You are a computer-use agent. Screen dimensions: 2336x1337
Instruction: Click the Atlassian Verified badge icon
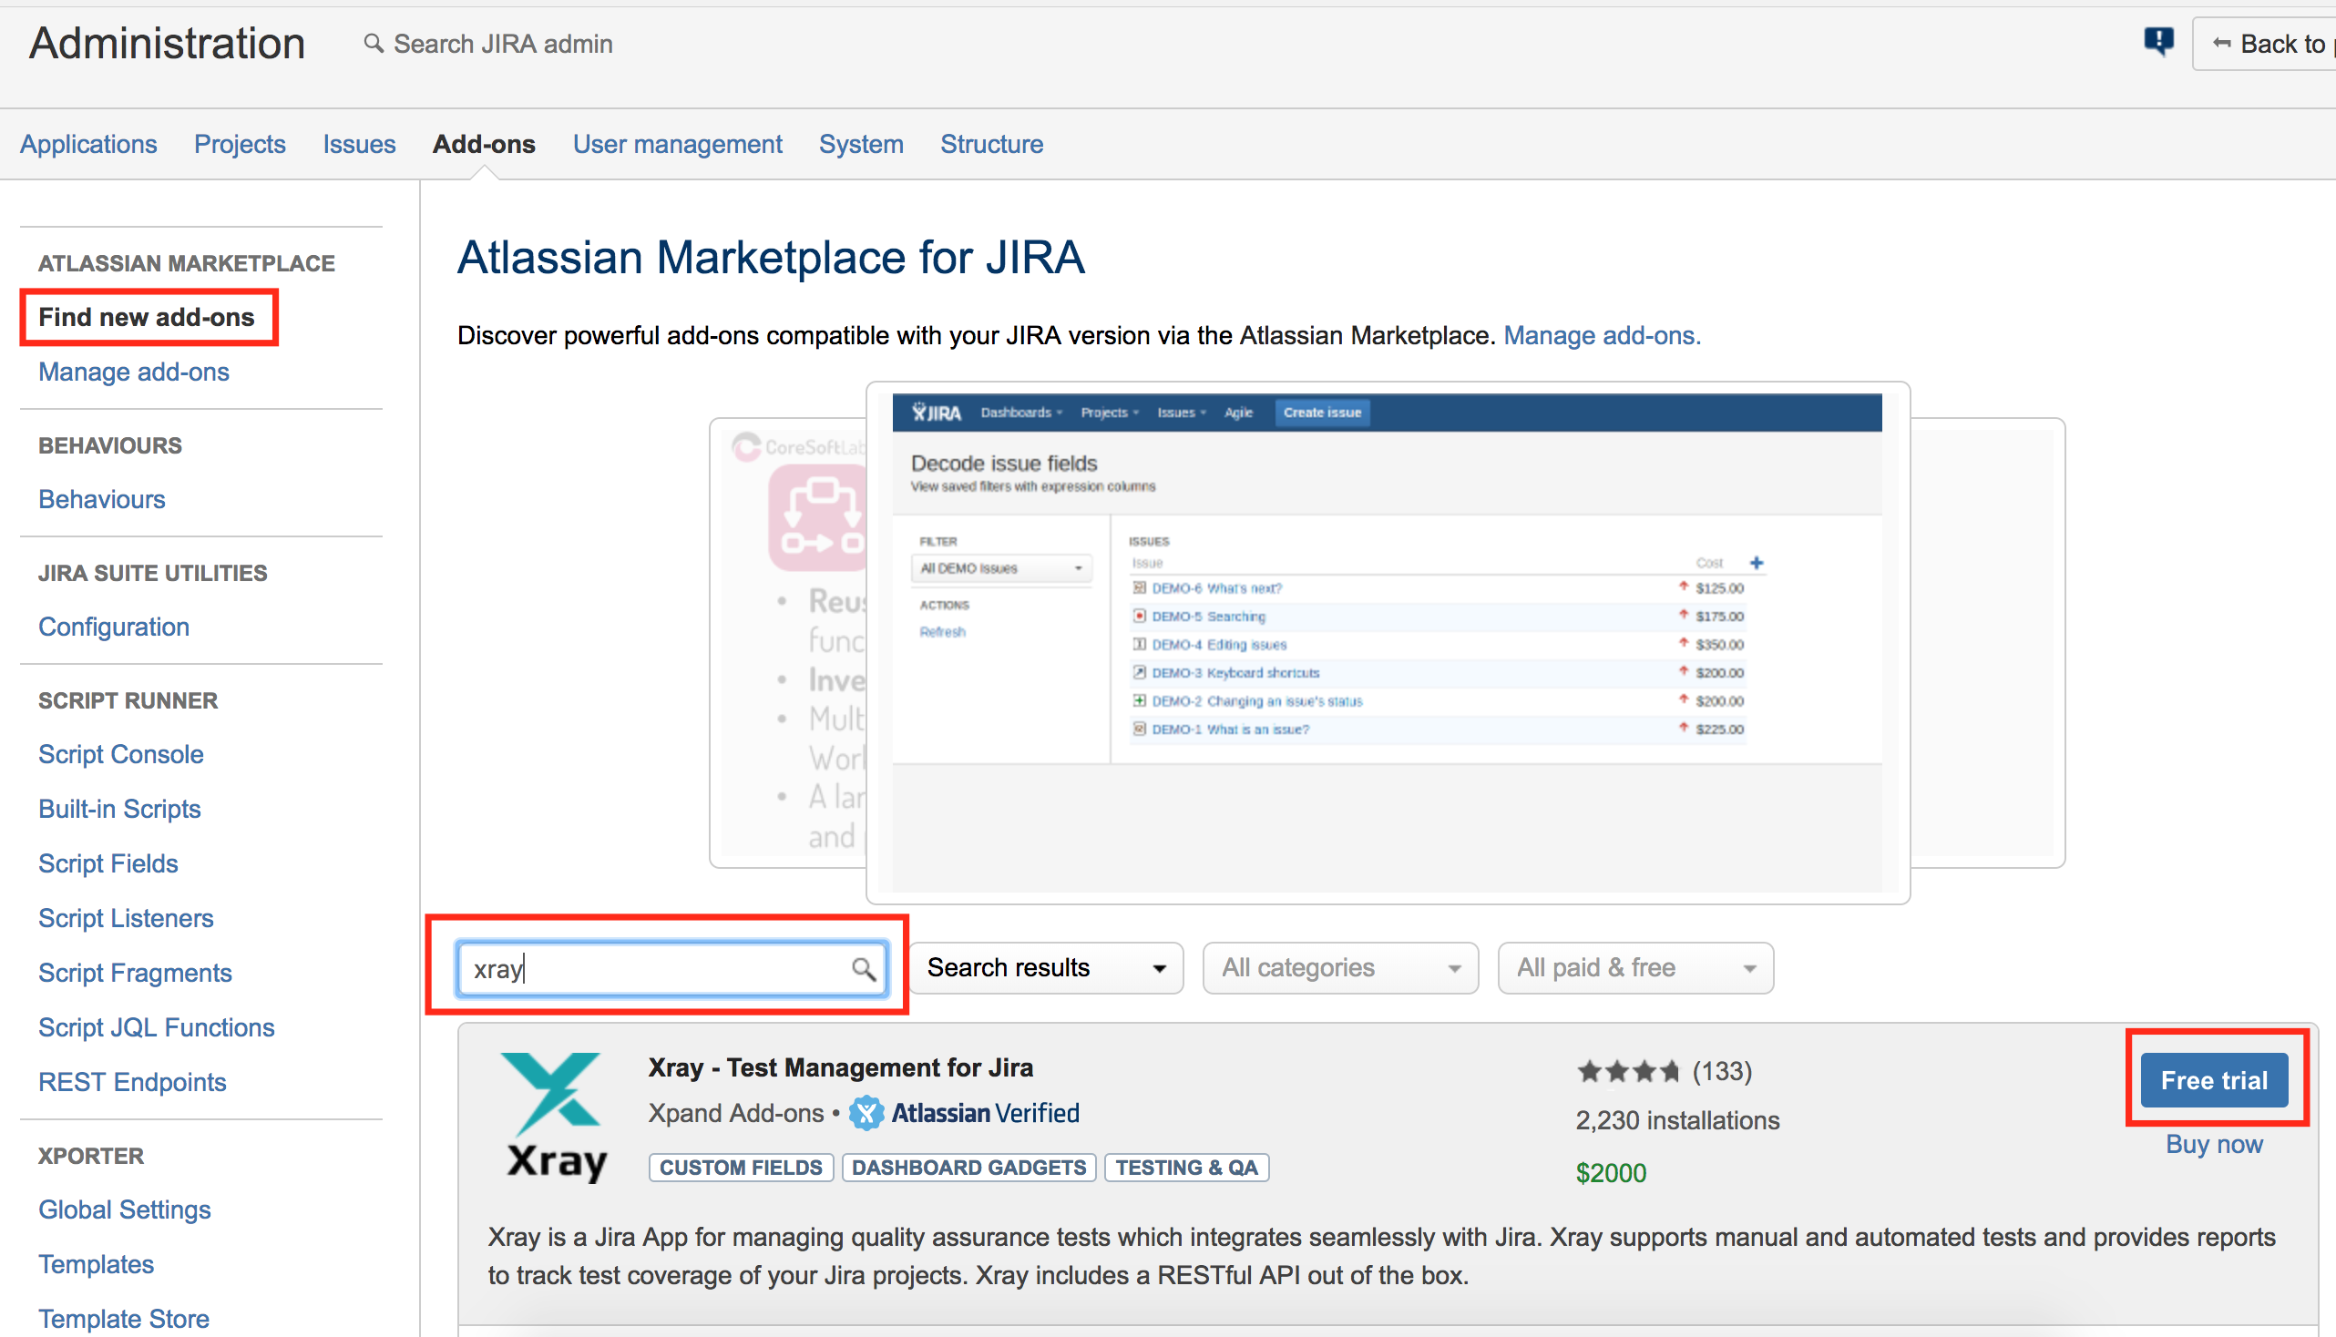[x=866, y=1113]
